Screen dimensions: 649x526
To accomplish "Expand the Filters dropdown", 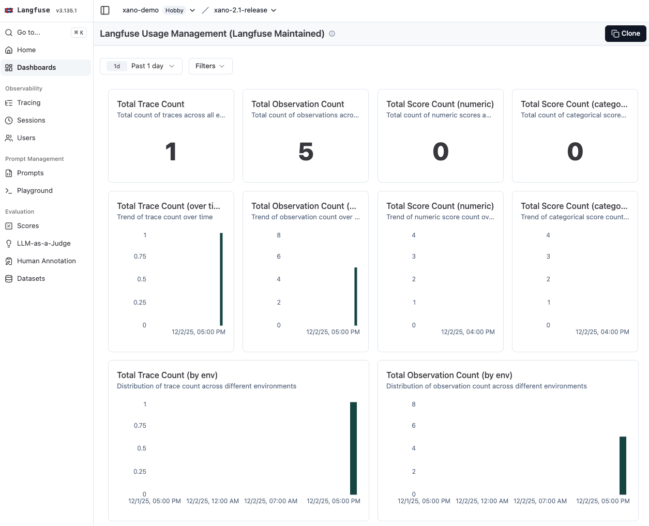I will (210, 66).
